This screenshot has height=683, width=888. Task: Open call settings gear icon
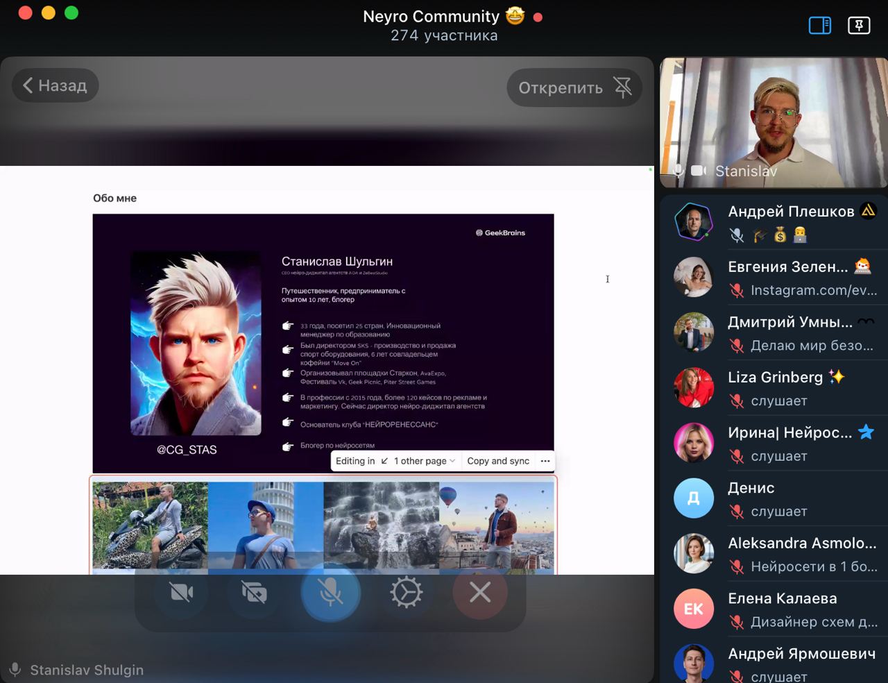406,593
